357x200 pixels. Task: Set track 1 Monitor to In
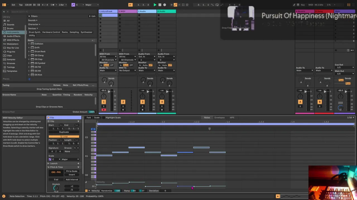[x=101, y=65]
